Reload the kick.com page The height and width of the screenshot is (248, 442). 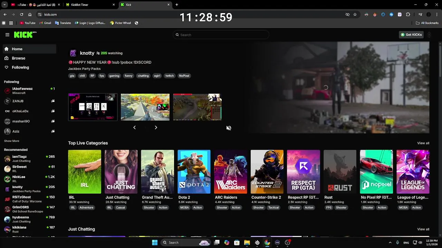tap(21, 14)
